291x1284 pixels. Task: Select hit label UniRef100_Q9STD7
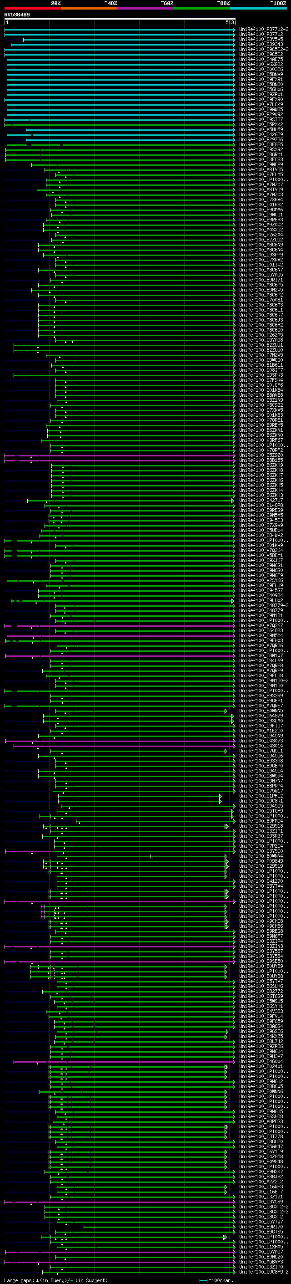pos(261,120)
